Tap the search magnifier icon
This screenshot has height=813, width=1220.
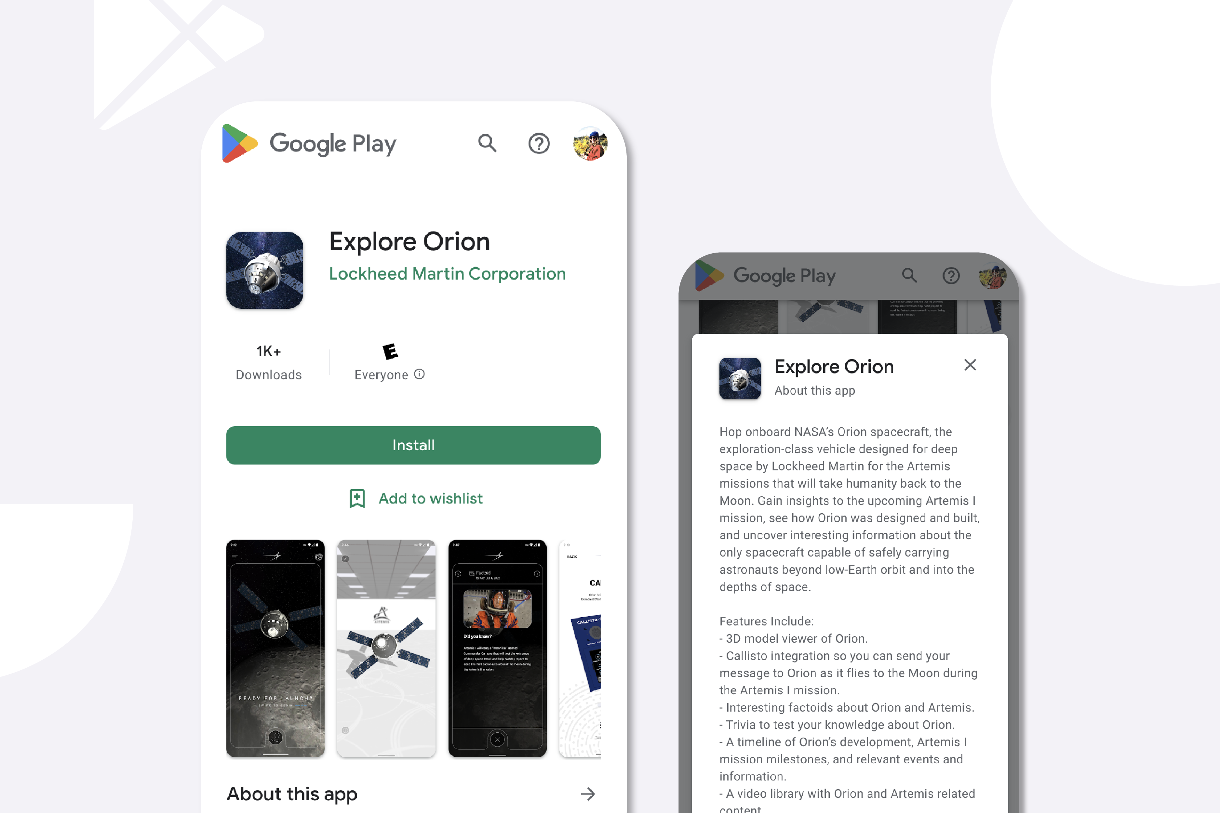tap(488, 142)
